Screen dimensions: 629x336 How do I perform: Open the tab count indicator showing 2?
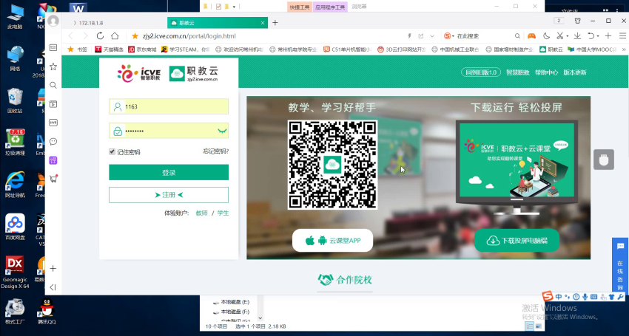(x=559, y=21)
